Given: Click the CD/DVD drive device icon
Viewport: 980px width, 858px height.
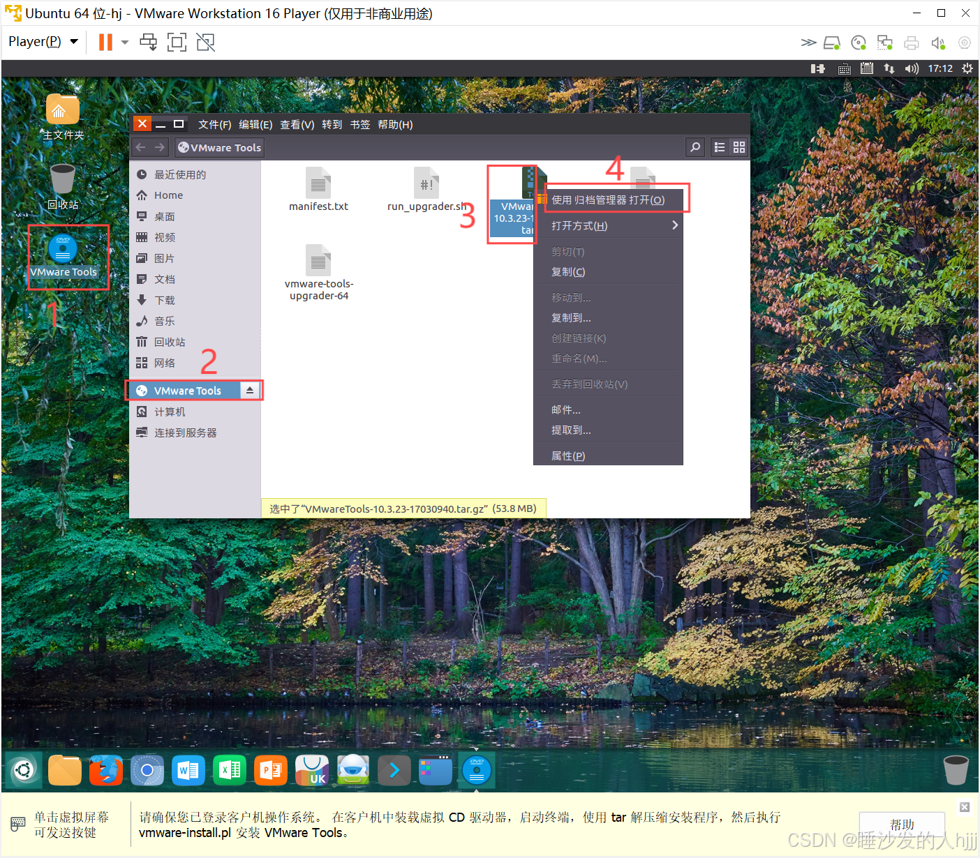Looking at the screenshot, I should tap(859, 43).
